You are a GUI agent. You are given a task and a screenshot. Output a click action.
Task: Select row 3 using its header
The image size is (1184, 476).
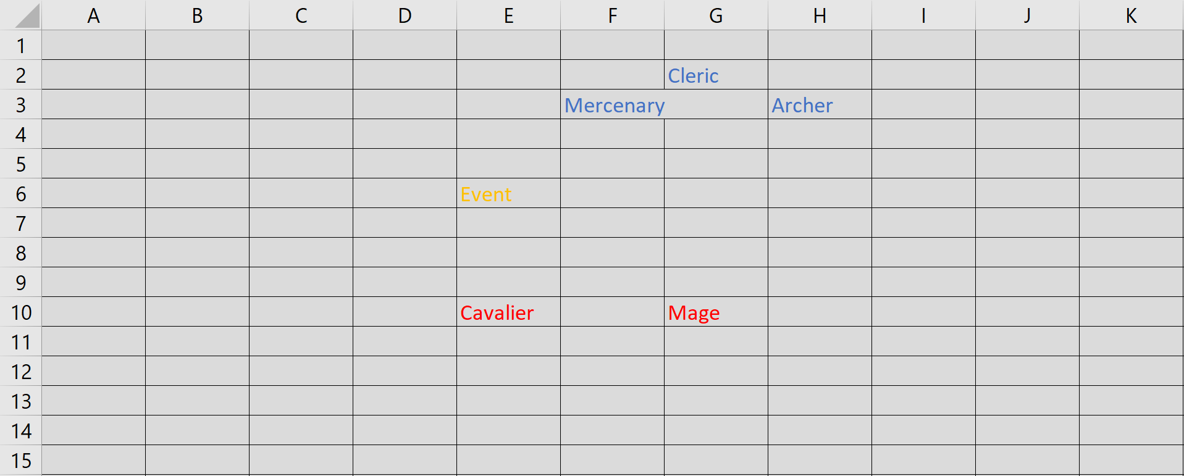(x=21, y=105)
